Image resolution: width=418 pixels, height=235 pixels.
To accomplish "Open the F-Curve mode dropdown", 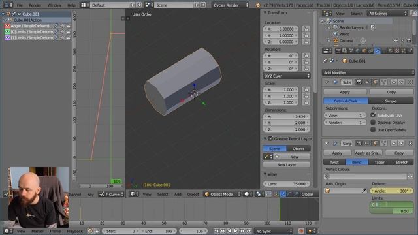I will [x=112, y=195].
